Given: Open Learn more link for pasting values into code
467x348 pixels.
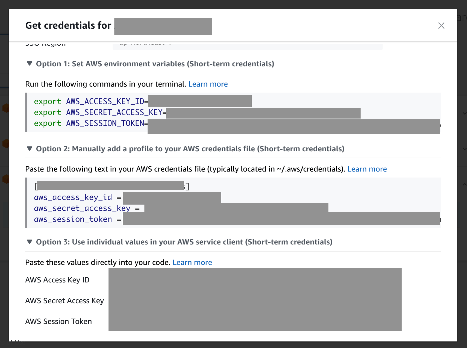Looking at the screenshot, I should click(x=192, y=262).
